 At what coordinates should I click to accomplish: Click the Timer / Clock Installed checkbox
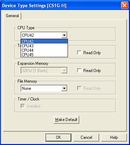coord(23,106)
